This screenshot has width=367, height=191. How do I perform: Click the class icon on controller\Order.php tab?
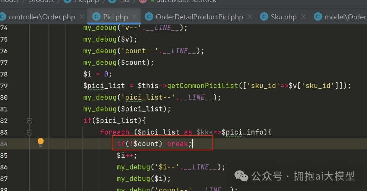pos(2,17)
